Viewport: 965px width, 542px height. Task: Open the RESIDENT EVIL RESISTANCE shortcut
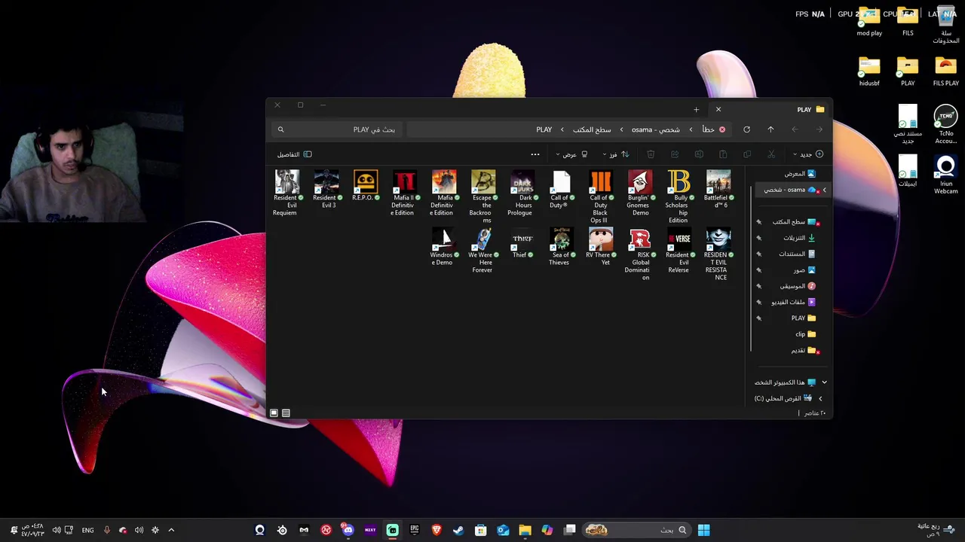coord(718,254)
